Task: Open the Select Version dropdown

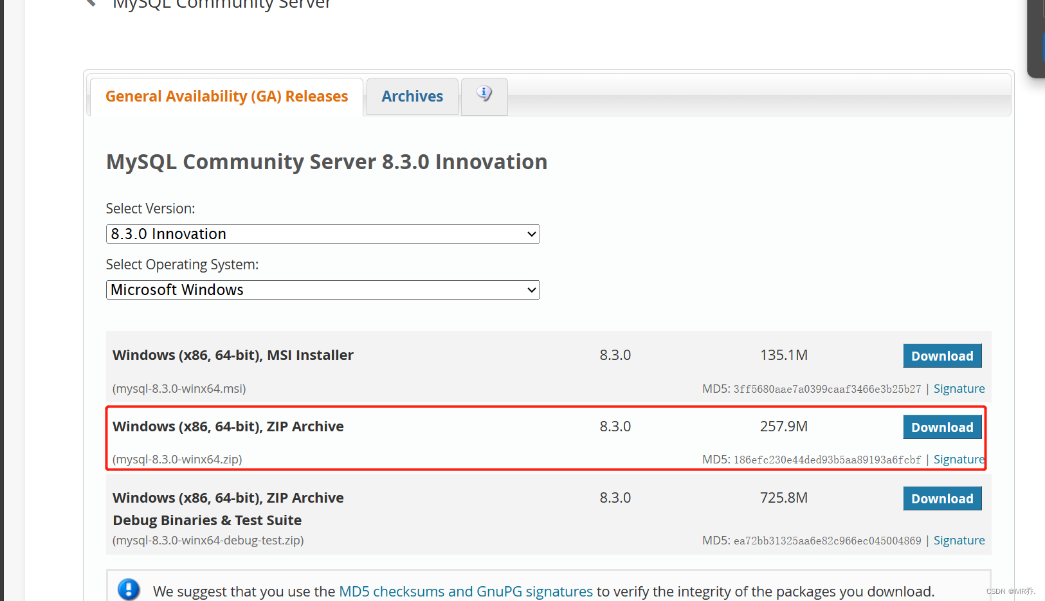Action: [323, 234]
